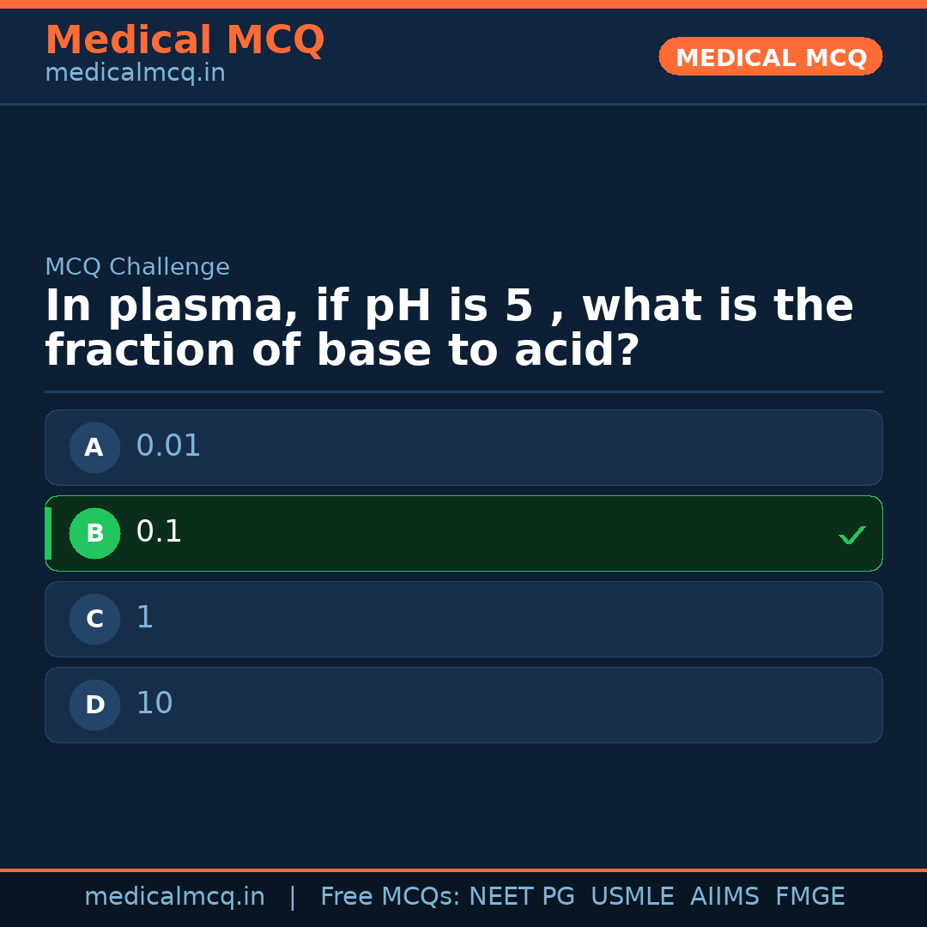This screenshot has height=927, width=927.
Task: Click FMGE in the footer
Action: pos(810,897)
